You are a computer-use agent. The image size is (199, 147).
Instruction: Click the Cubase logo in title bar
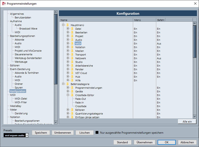click(x=4, y=3)
